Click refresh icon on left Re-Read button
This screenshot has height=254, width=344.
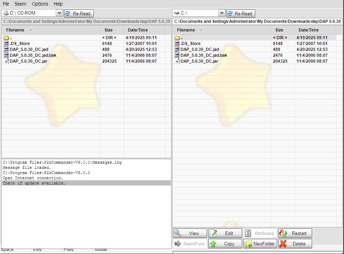pyautogui.click(x=68, y=13)
